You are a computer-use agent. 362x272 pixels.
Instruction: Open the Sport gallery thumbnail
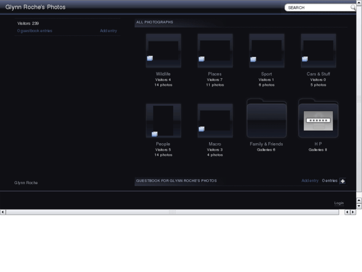pos(267,51)
